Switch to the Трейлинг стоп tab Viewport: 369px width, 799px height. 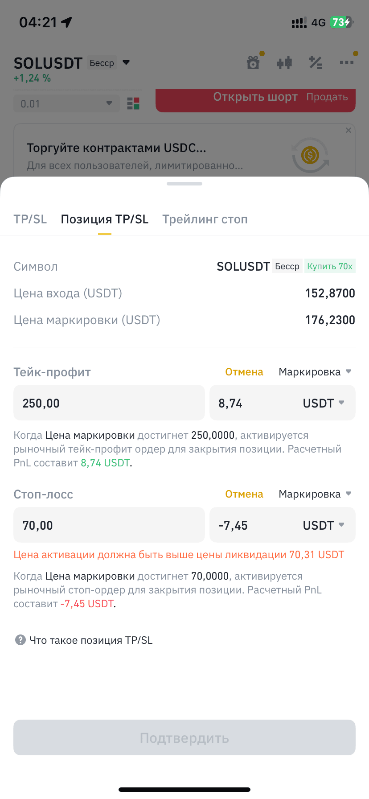pyautogui.click(x=205, y=219)
